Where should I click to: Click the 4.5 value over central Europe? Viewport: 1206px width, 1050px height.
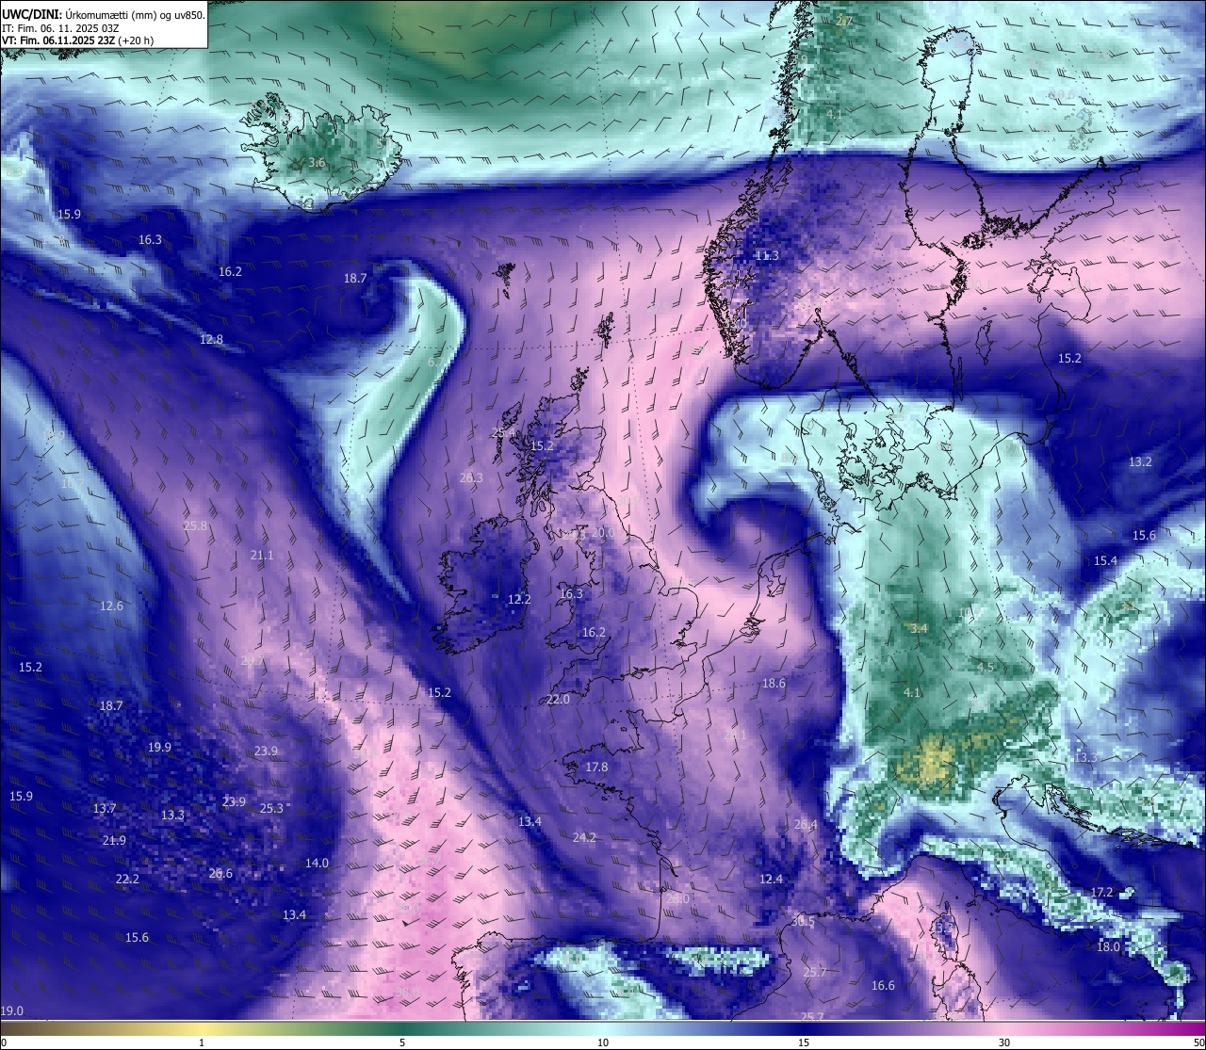986,668
